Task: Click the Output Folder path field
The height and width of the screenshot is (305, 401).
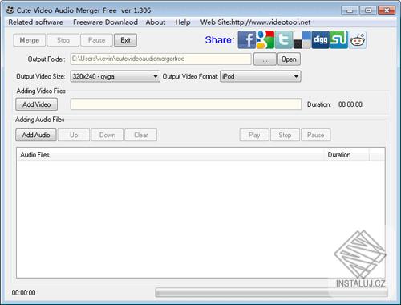Action: pos(161,59)
